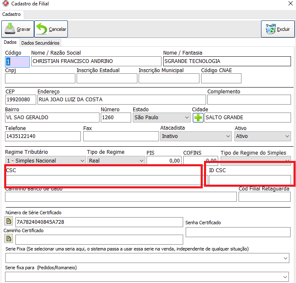Click the Excluir recycle bin button
This screenshot has width=296, height=283.
point(278,29)
